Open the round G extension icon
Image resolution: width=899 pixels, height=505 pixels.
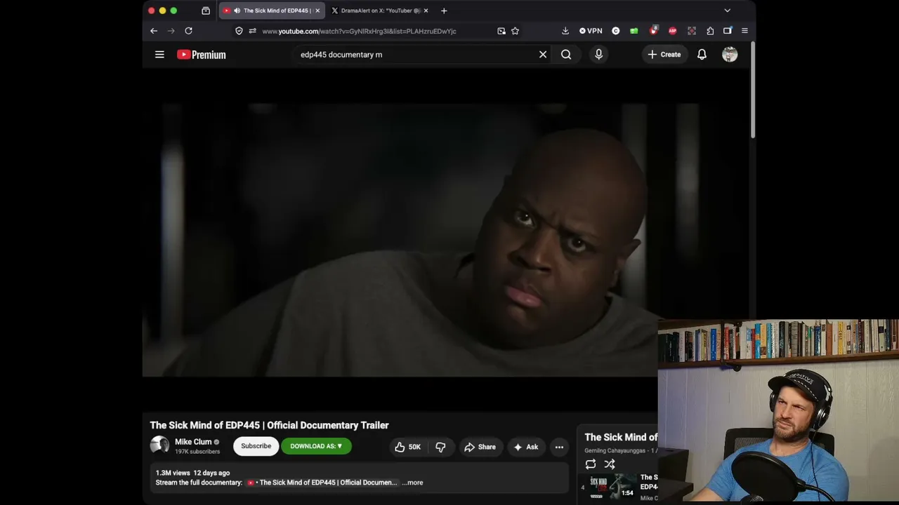coord(616,31)
